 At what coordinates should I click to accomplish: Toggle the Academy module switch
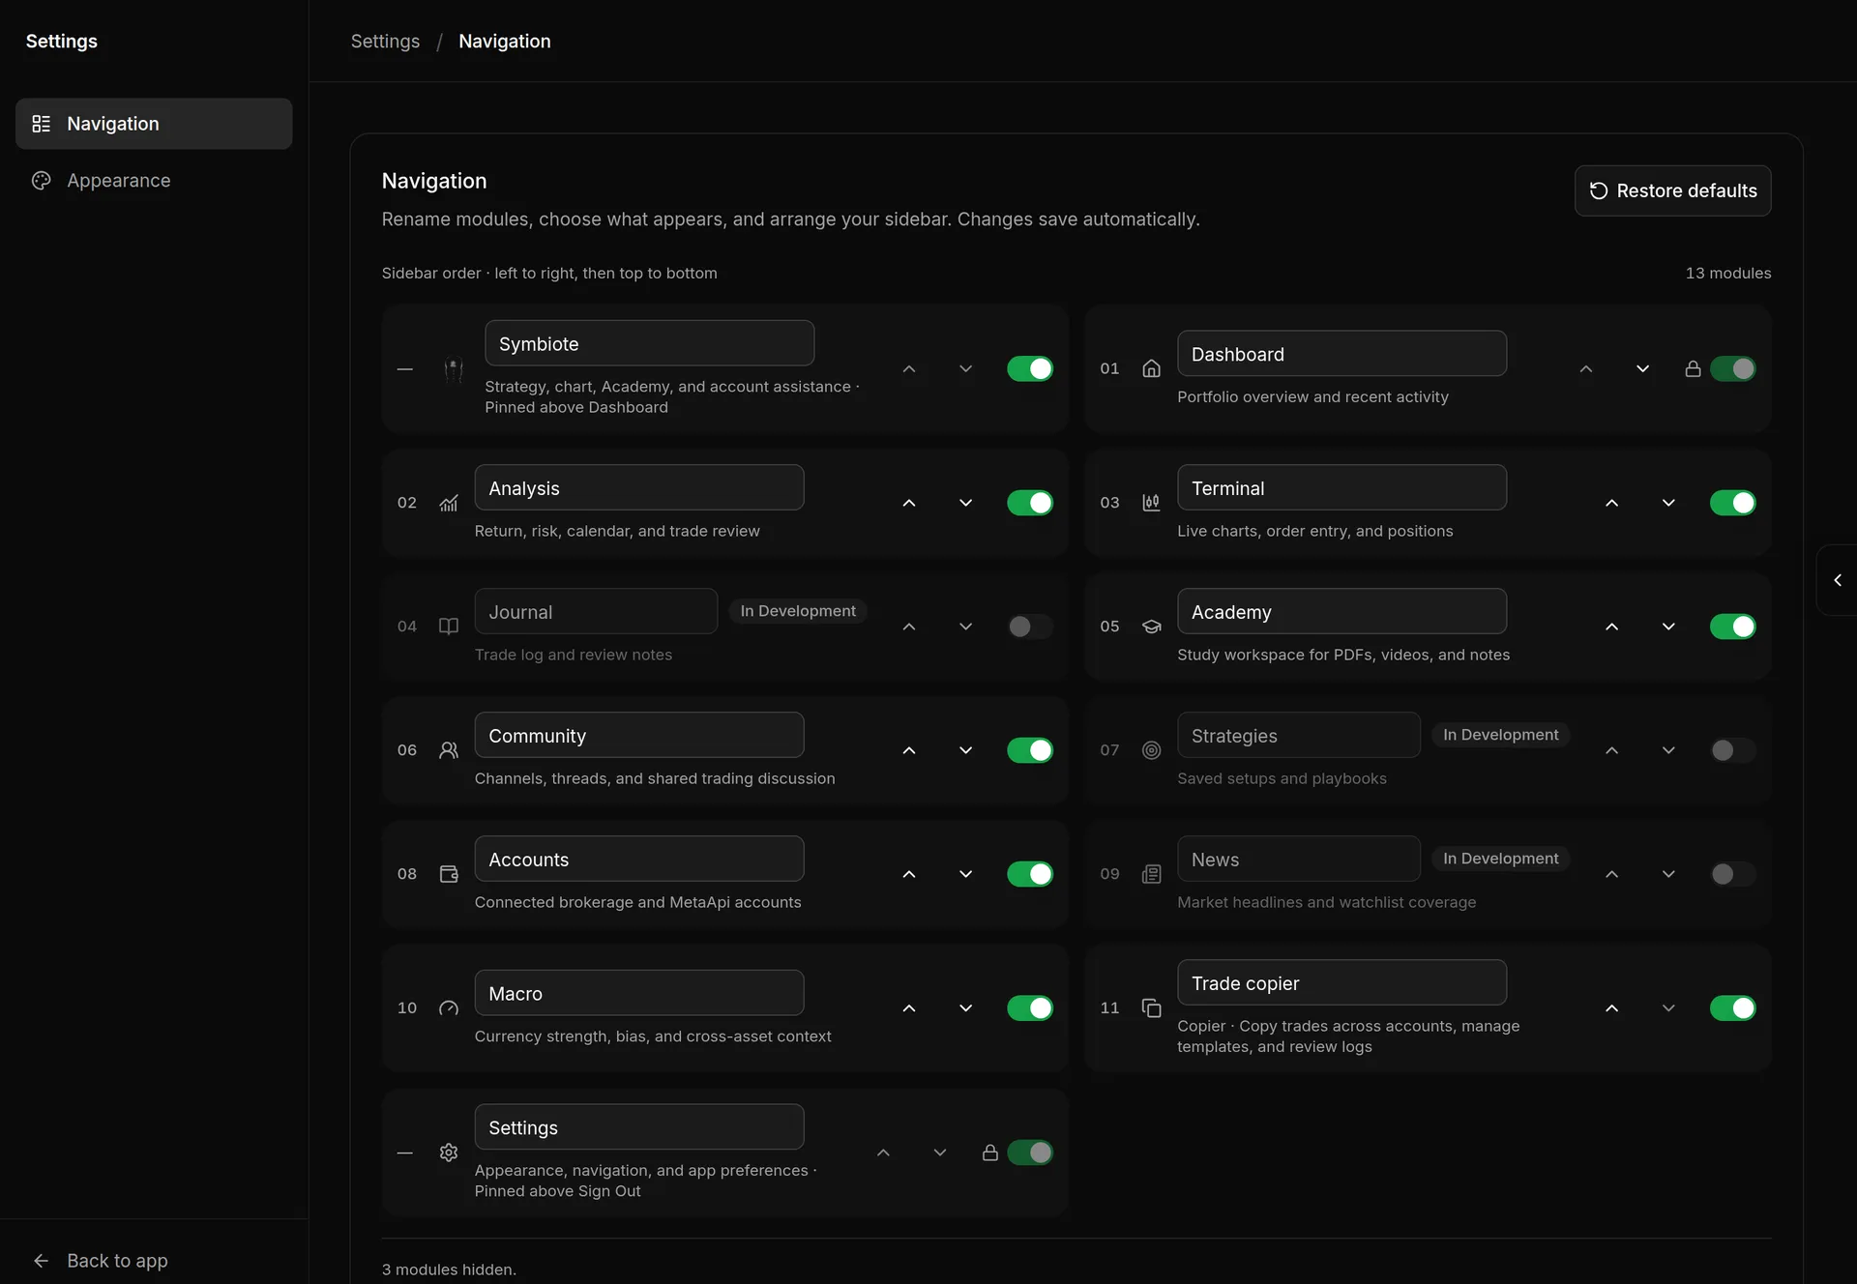(1732, 627)
